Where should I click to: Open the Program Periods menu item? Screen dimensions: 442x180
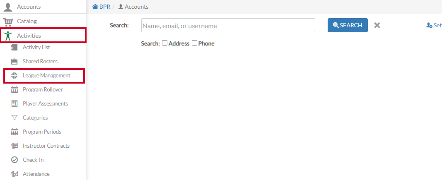pyautogui.click(x=42, y=132)
